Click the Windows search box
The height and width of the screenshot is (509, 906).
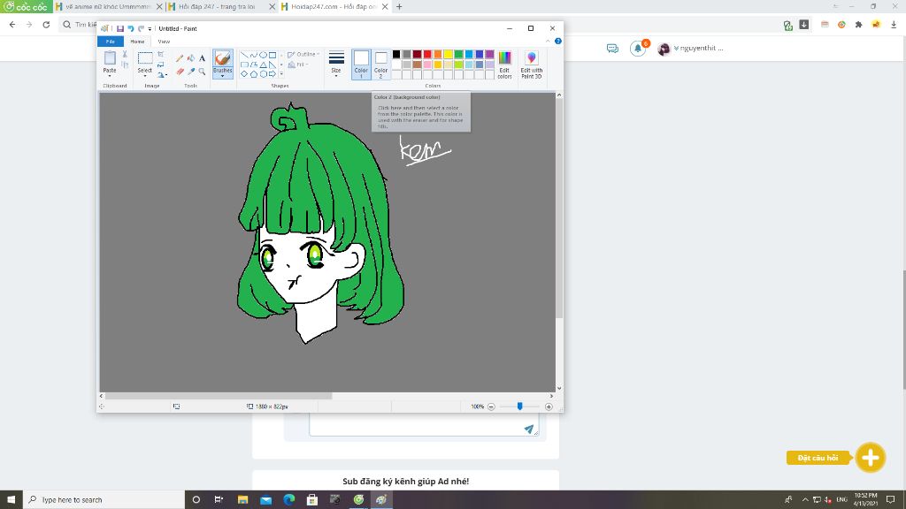tap(104, 500)
